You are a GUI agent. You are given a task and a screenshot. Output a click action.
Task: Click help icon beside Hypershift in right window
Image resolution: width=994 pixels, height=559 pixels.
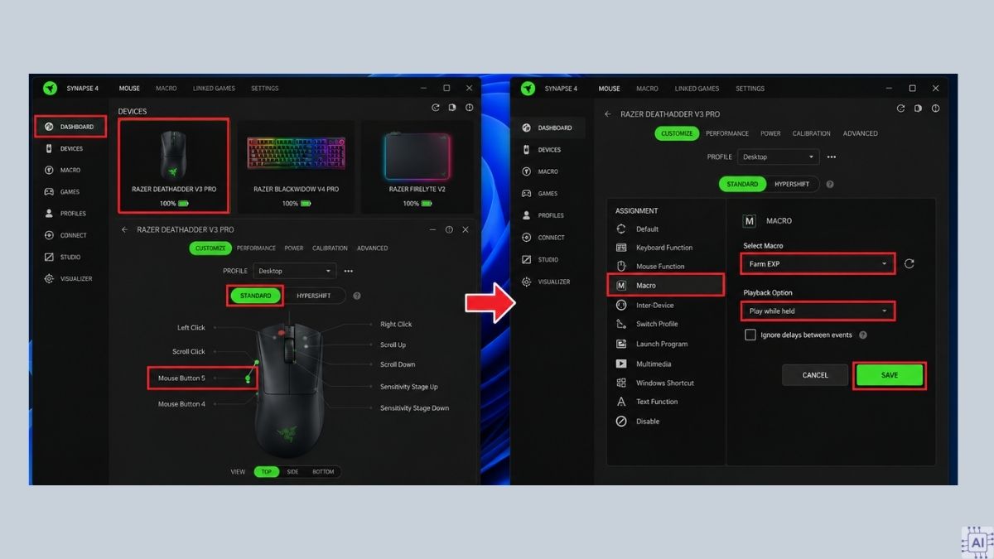830,185
